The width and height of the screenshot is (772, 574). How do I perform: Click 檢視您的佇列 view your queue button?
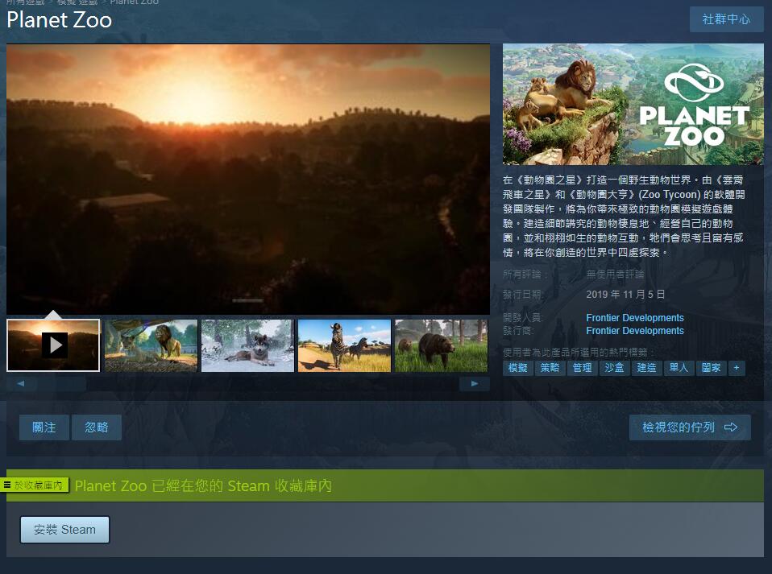[690, 427]
